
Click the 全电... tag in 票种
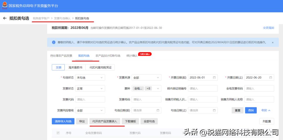[x=138, y=88]
